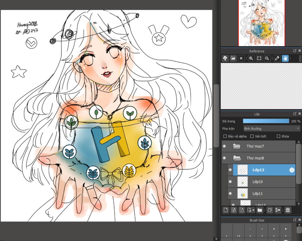Enable the Xén bớt checkbox
The width and height of the screenshot is (302, 241).
[252, 136]
